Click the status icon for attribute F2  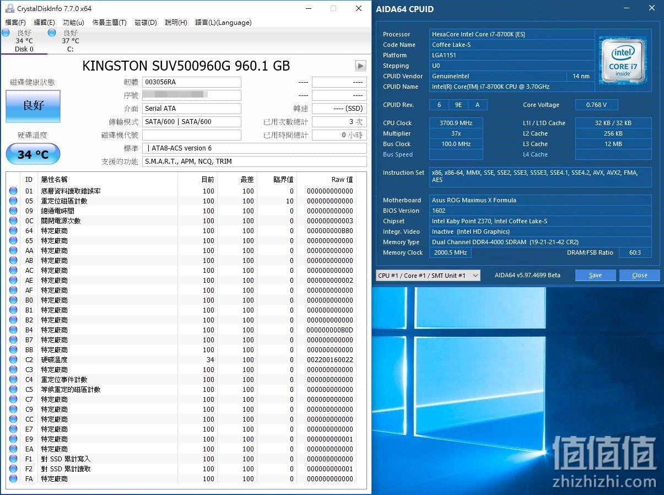pos(13,469)
